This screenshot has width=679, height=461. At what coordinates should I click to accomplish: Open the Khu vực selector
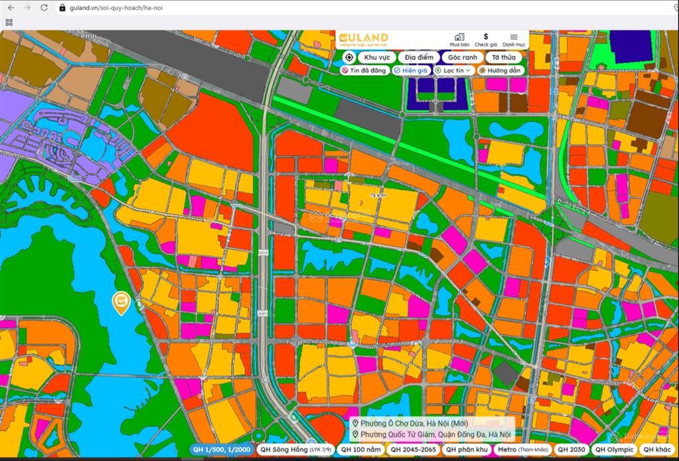[377, 57]
